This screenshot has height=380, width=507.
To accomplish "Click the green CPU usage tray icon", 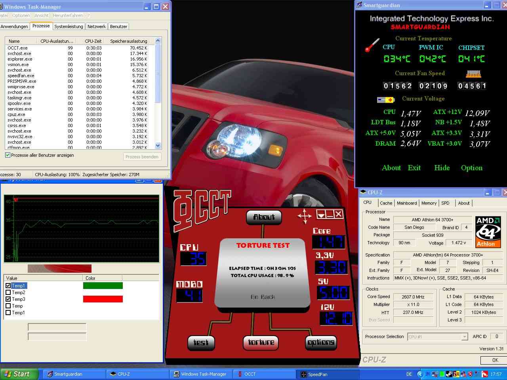I will pyautogui.click(x=442, y=374).
